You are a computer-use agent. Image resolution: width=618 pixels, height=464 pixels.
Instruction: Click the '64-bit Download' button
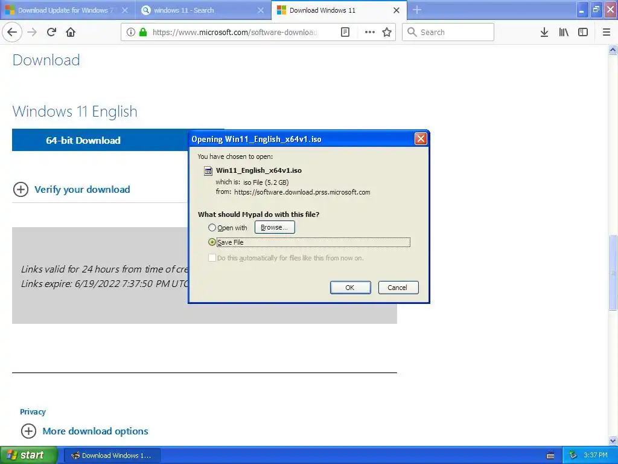[x=100, y=140]
